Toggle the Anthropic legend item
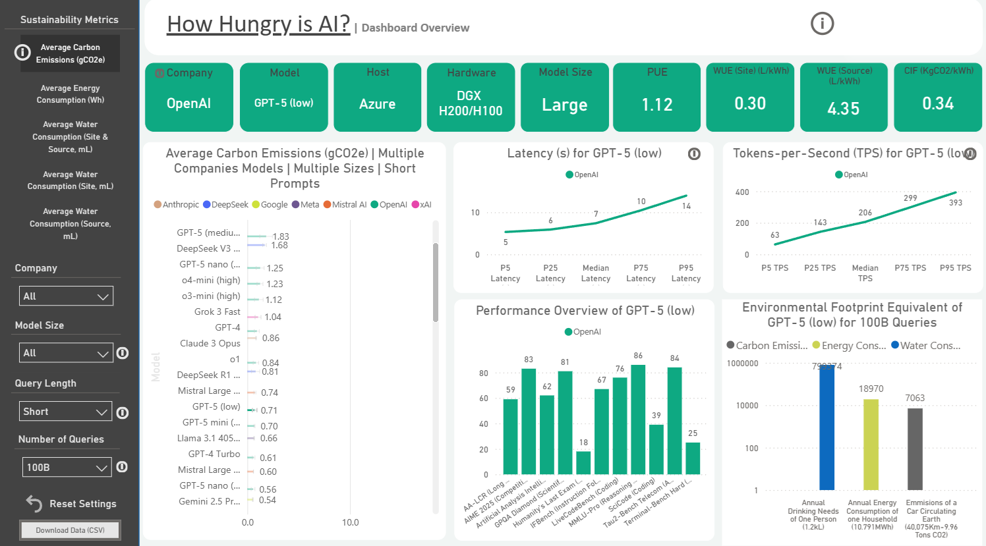Viewport: 986px width, 546px height. (176, 205)
